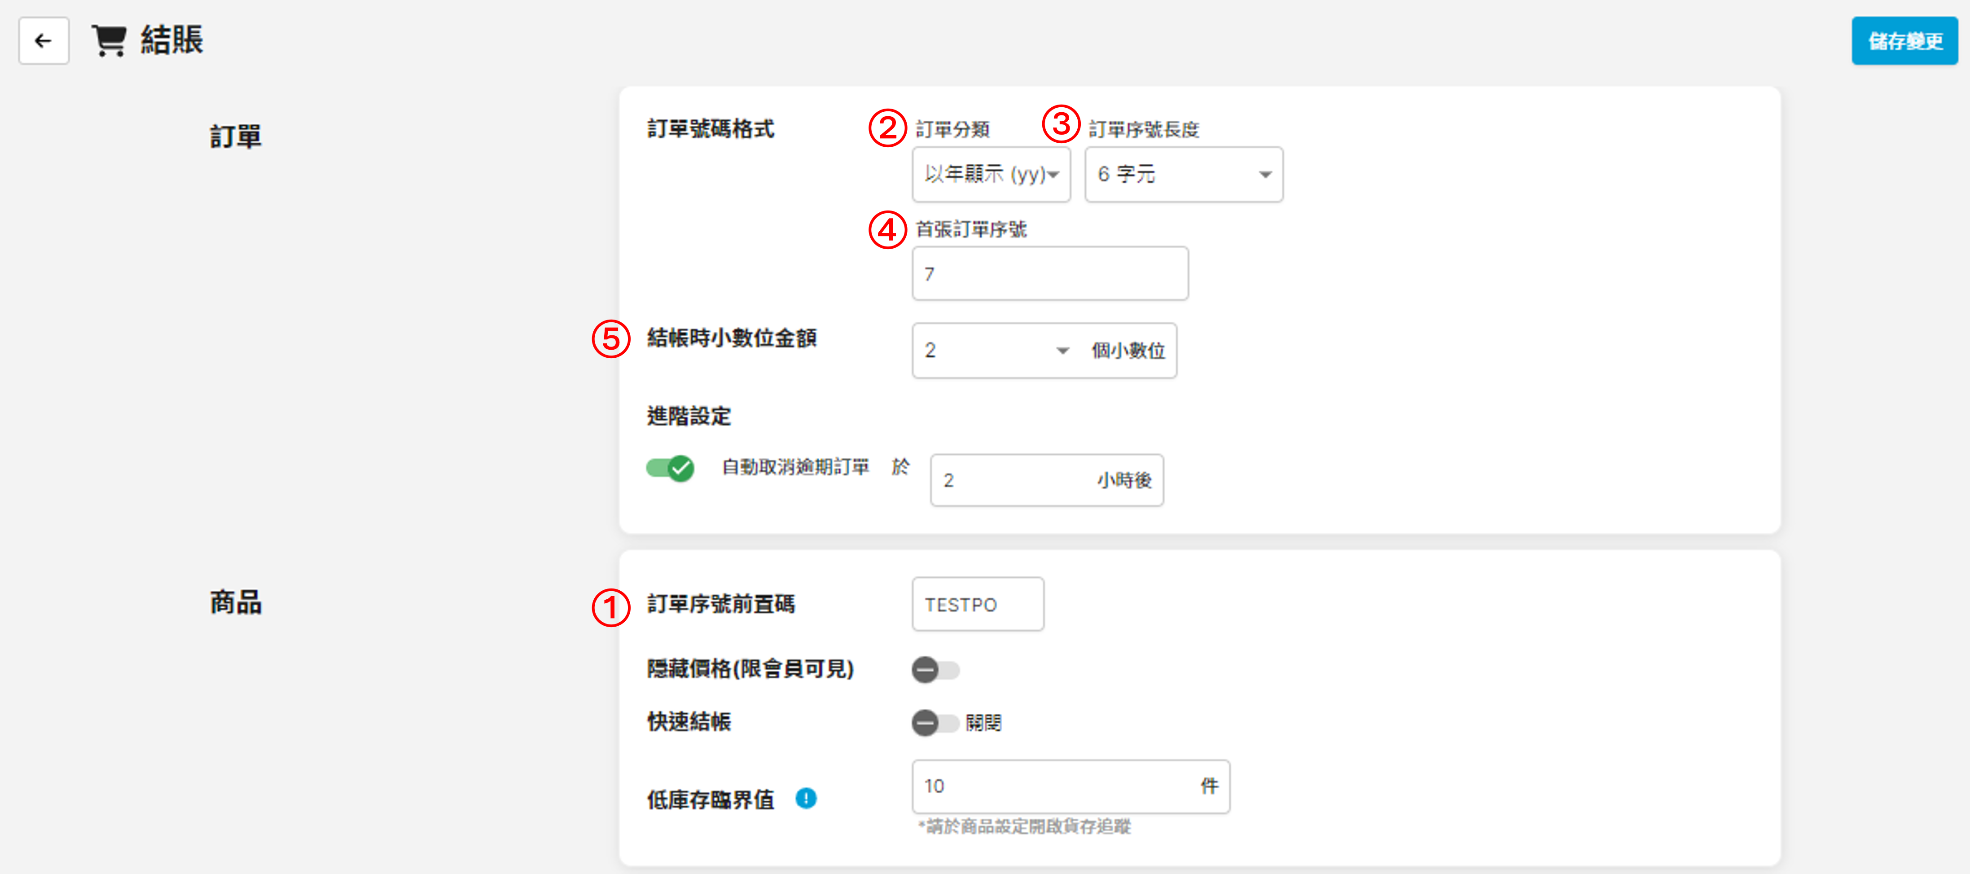The height and width of the screenshot is (874, 1970).
Task: Click the back arrow button
Action: pyautogui.click(x=44, y=40)
